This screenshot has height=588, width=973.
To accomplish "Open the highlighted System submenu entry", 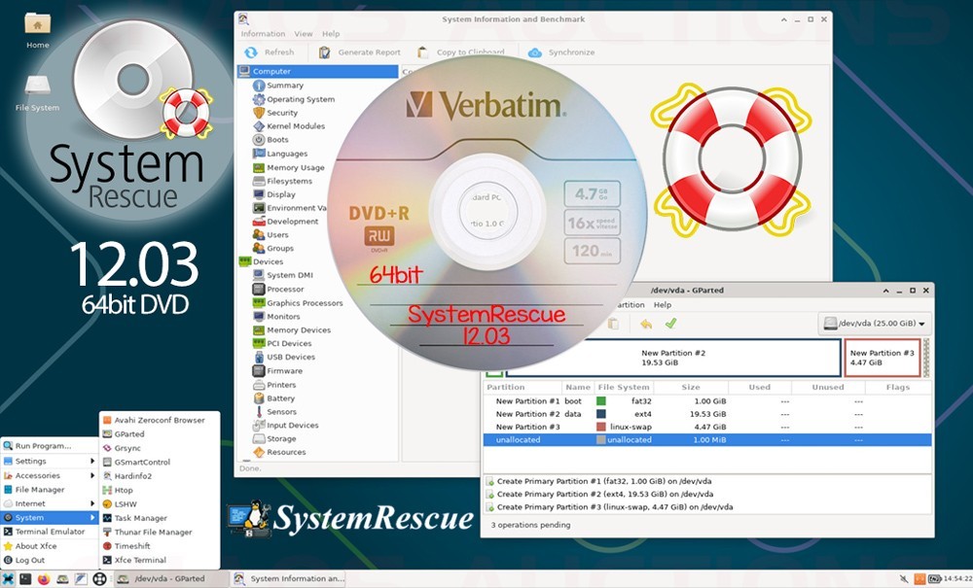I will [49, 518].
